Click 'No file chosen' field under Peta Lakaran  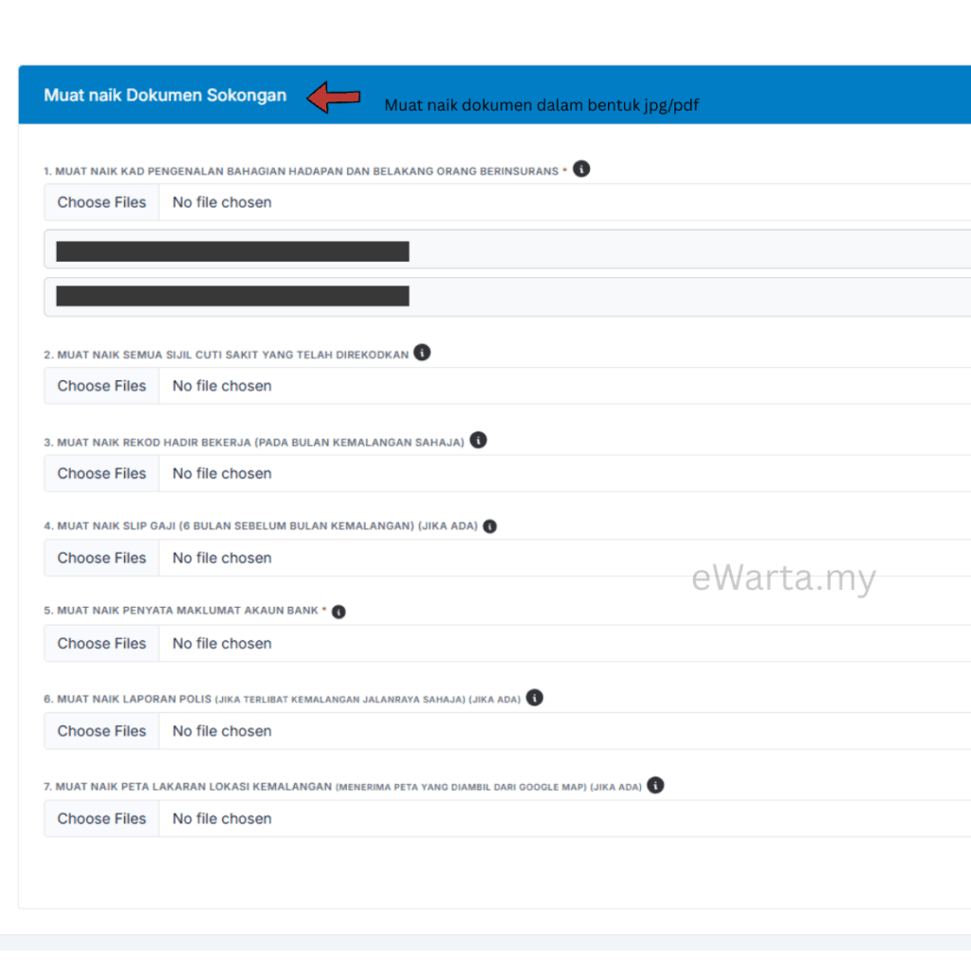565,818
